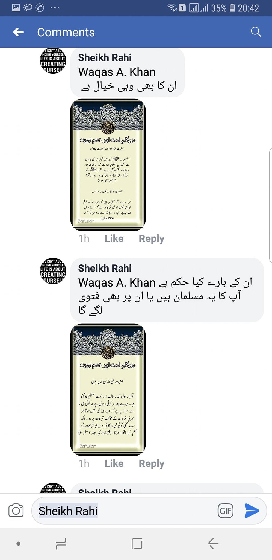Focus the comment input field with Sheikh Rahi
272x560 pixels.
tap(124, 511)
